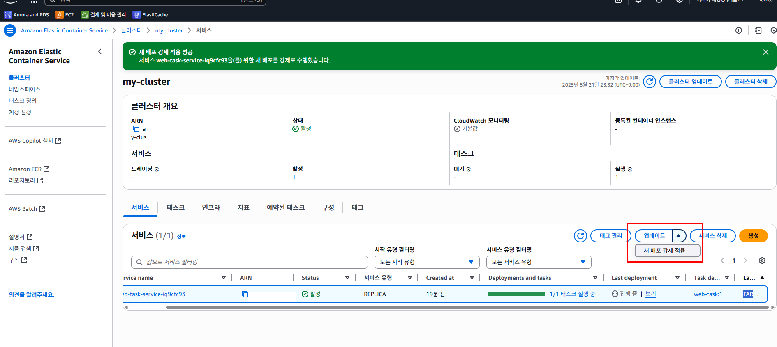Switch to the 구성 tab

tap(328, 208)
